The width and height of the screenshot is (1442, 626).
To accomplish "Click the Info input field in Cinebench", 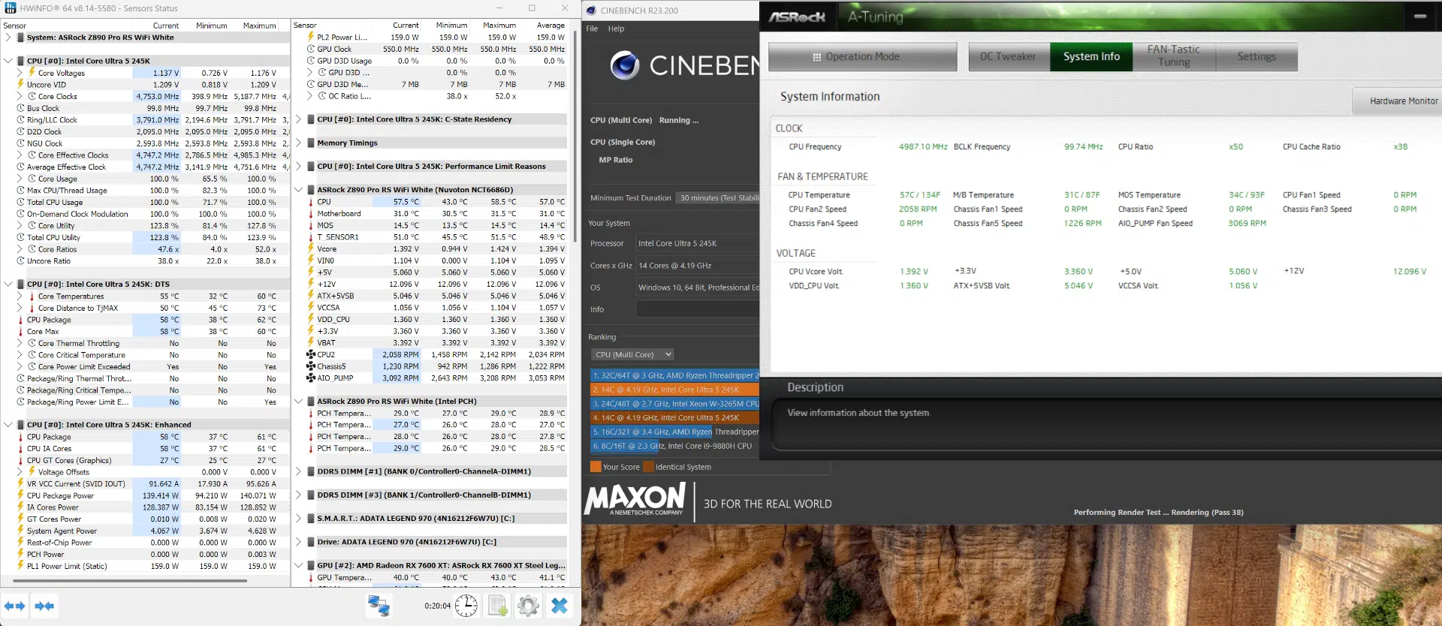I will click(x=698, y=309).
